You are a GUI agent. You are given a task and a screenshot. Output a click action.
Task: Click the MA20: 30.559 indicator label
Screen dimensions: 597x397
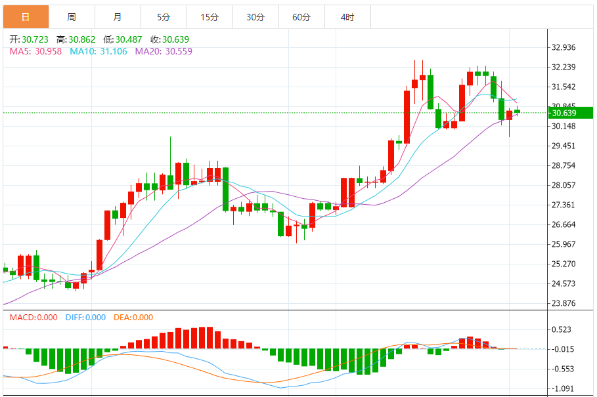point(164,51)
